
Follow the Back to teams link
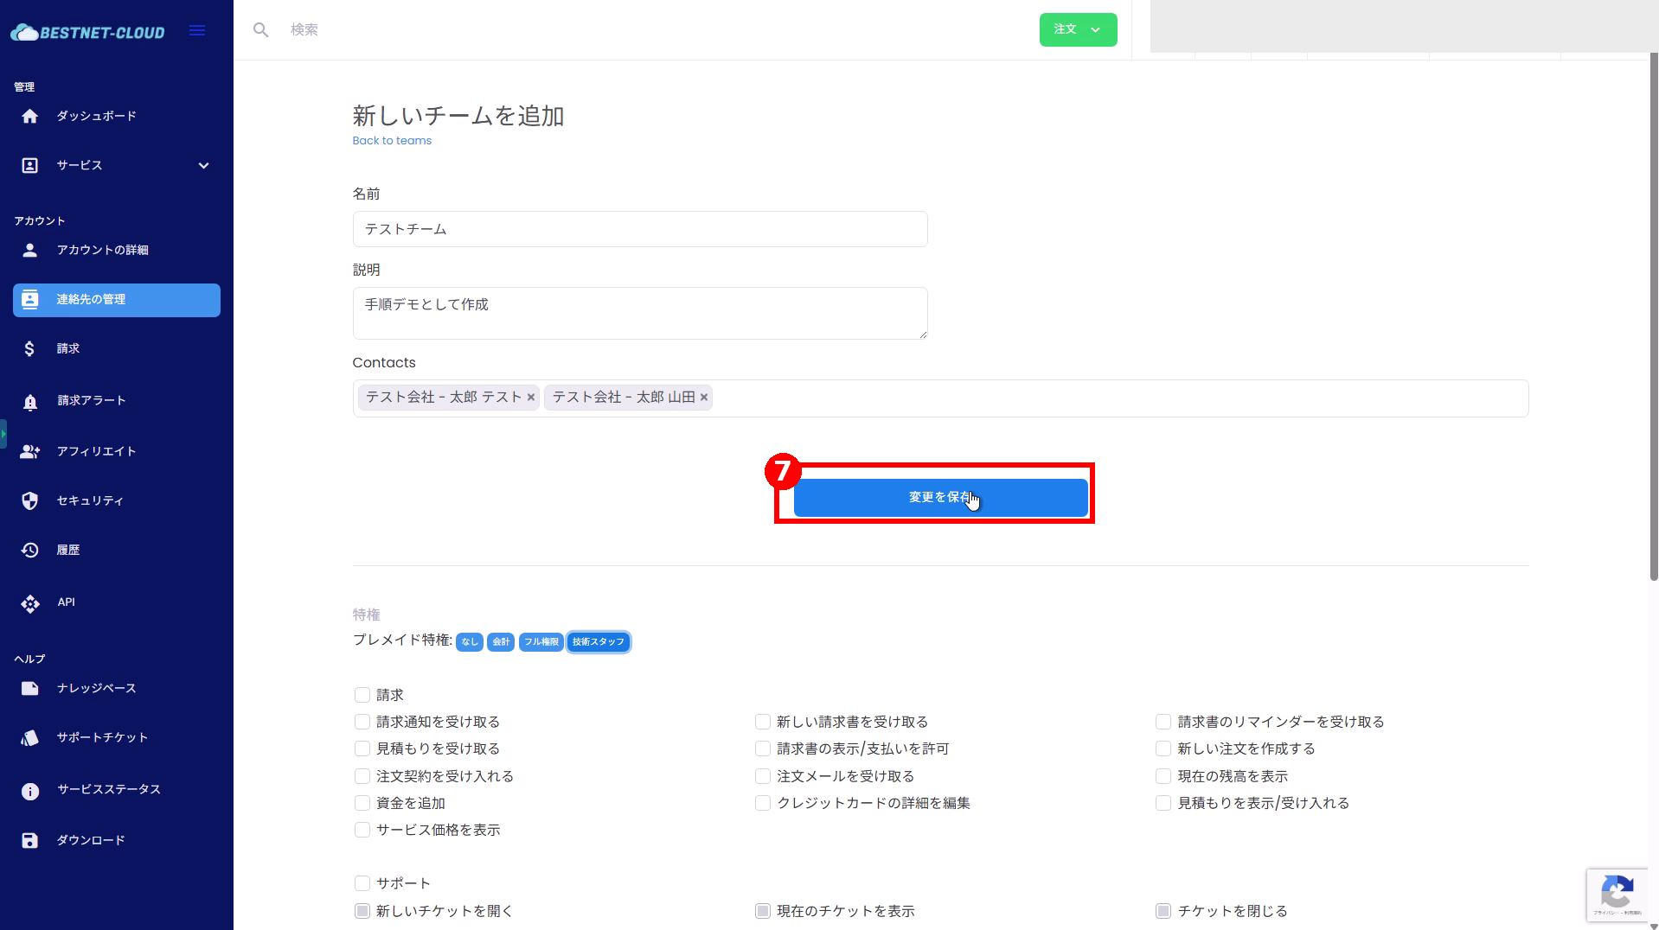pos(392,141)
